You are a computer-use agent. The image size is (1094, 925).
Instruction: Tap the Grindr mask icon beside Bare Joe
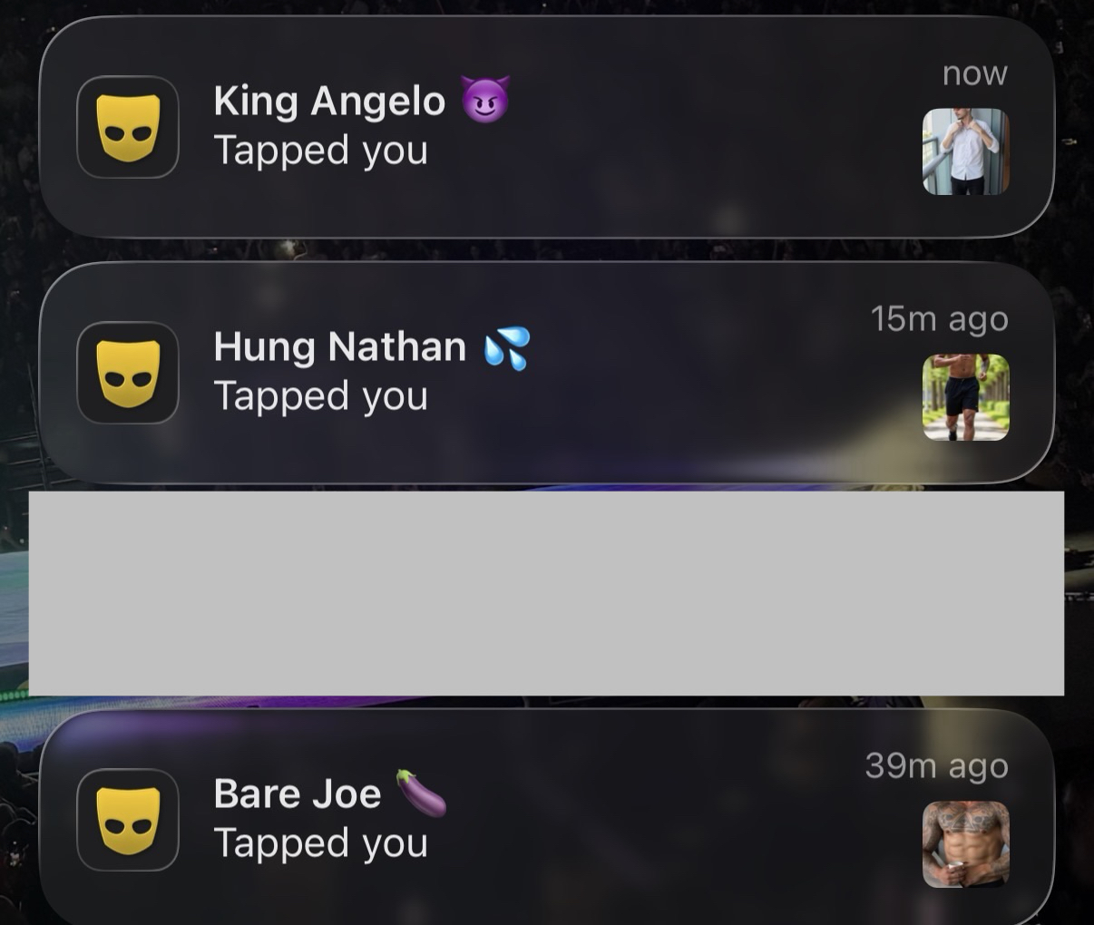click(x=128, y=820)
